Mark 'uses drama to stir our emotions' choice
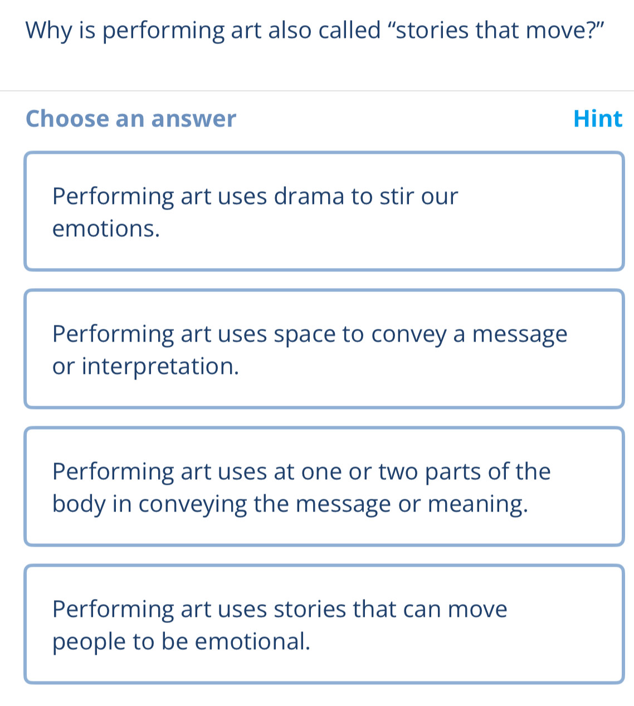Image resolution: width=634 pixels, height=706 pixels. coord(324,211)
